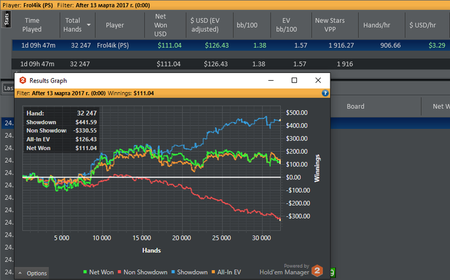The image size is (450, 280).
Task: Select the Frol4ik (PS) player row
Action: [x=231, y=45]
